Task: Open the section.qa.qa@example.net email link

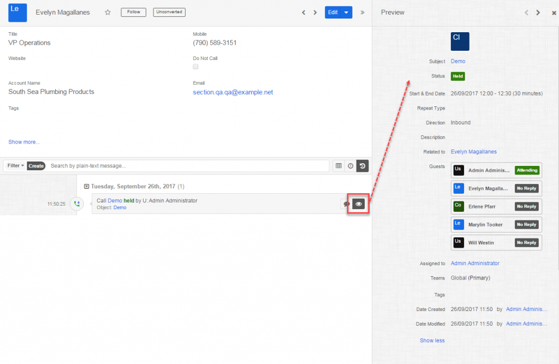Action: [233, 92]
